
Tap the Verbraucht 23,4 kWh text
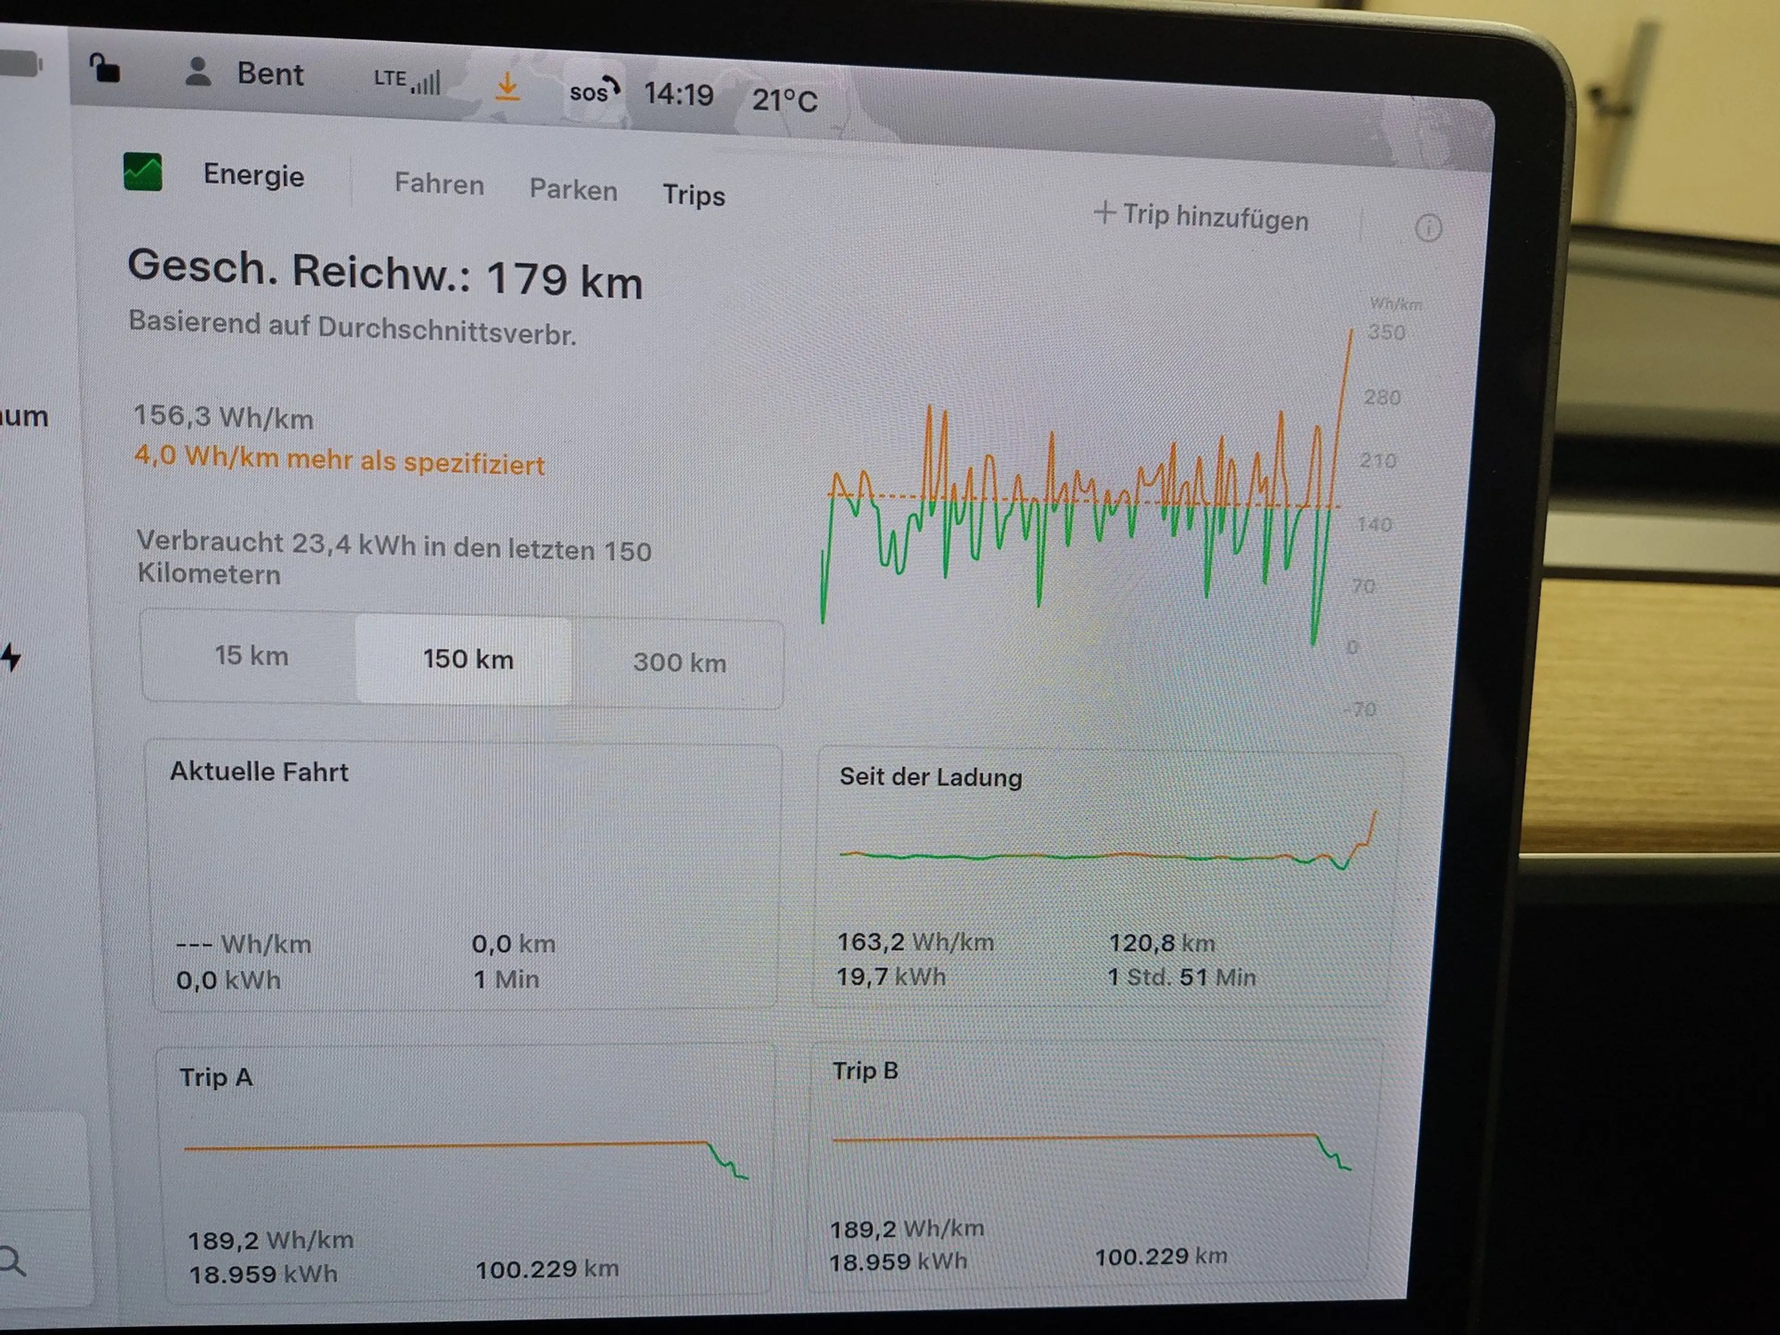click(x=394, y=558)
